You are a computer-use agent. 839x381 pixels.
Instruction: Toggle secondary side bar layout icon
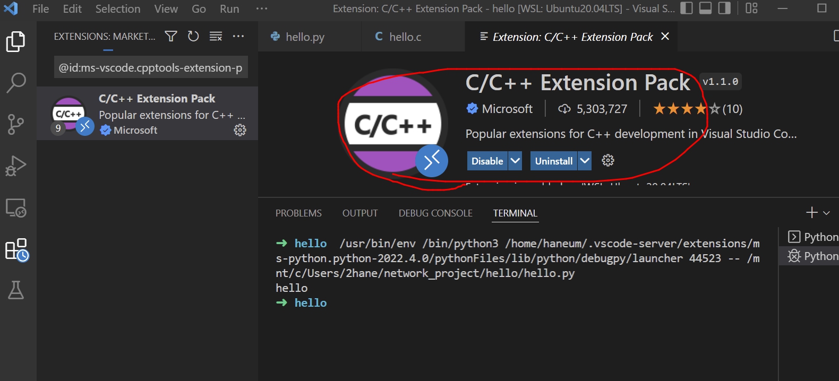click(724, 8)
